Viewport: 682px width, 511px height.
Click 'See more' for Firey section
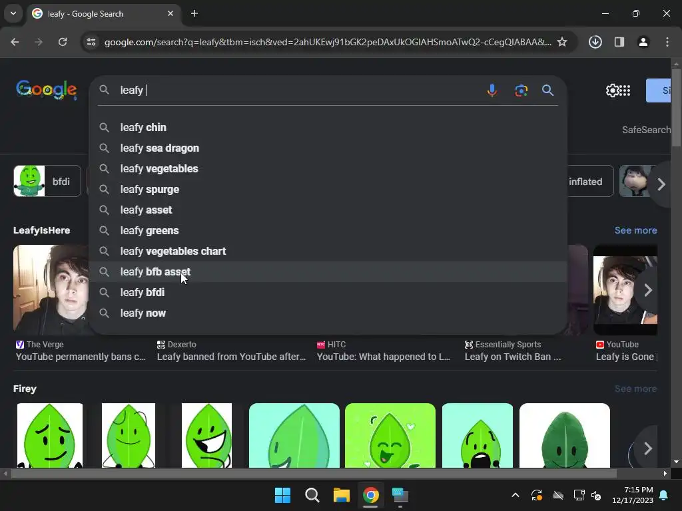coord(635,389)
